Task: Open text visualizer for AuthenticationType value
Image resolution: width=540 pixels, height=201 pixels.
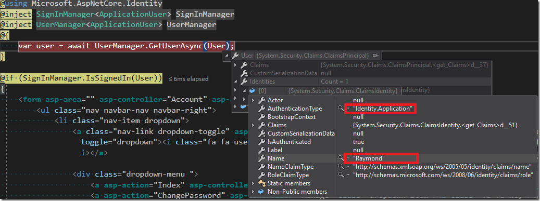Action: (341, 109)
